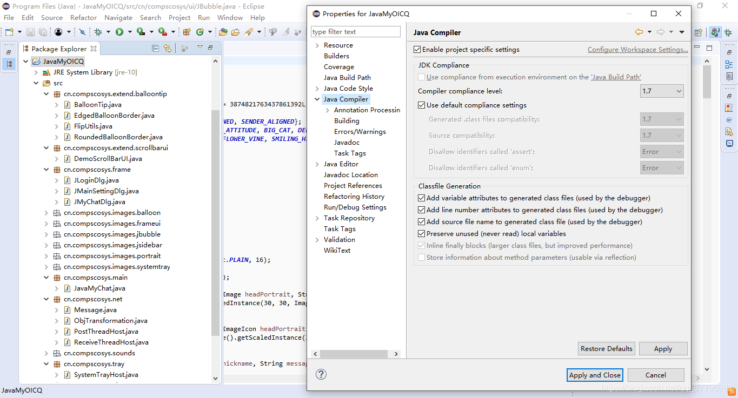Collapse the cn.compscosys.frame package
This screenshot has width=738, height=398.
[x=46, y=170]
